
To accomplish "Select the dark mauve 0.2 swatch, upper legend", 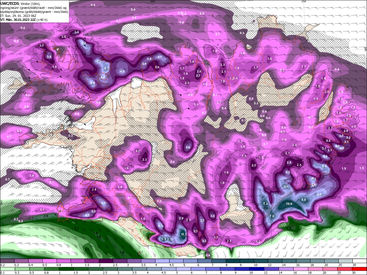I will pyautogui.click(x=7, y=261).
